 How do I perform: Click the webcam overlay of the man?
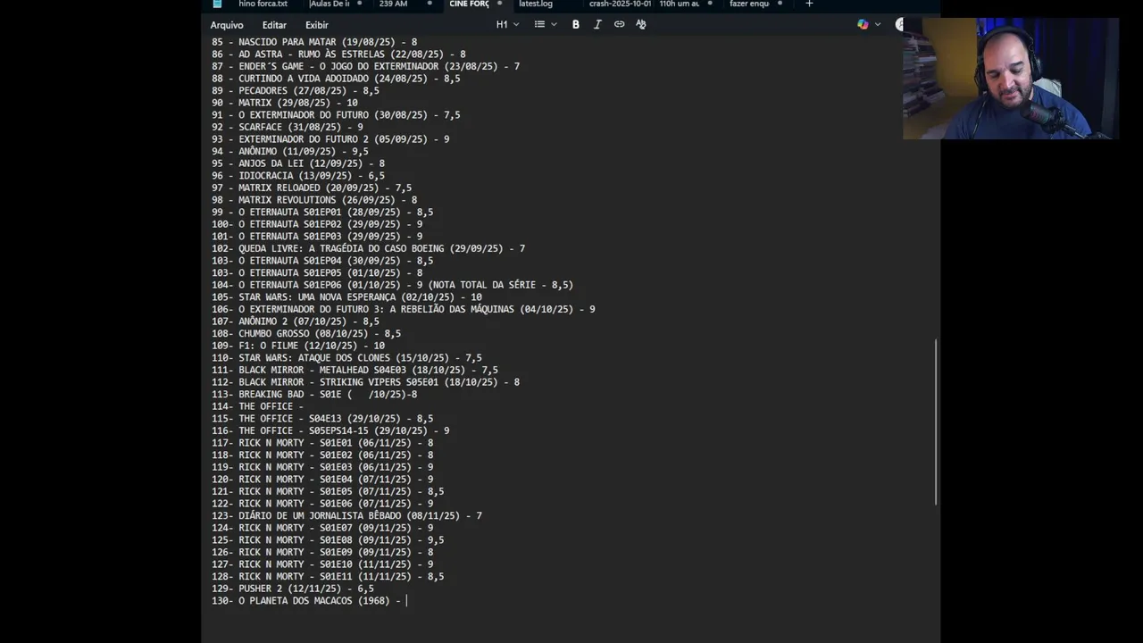[1010, 79]
